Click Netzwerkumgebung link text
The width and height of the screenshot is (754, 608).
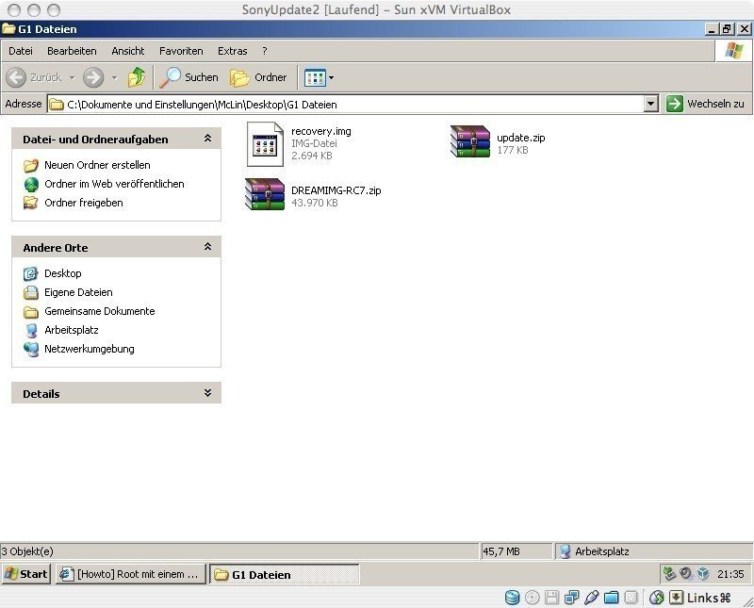tap(89, 349)
